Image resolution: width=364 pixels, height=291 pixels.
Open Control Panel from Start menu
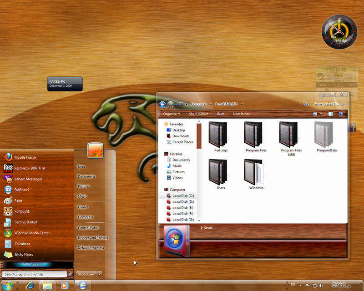click(x=88, y=228)
